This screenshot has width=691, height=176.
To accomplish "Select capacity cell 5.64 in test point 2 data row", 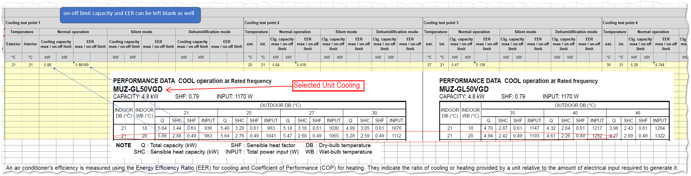I will pyautogui.click(x=276, y=65).
